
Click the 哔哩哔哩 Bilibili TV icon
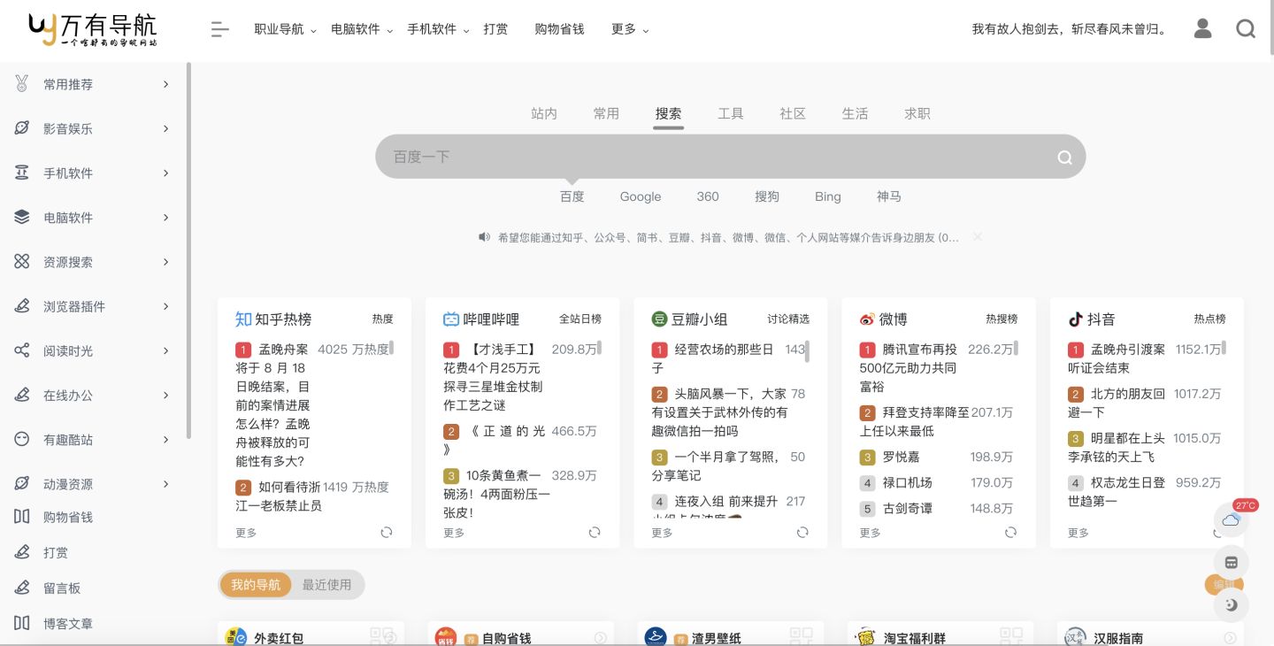[x=451, y=319]
